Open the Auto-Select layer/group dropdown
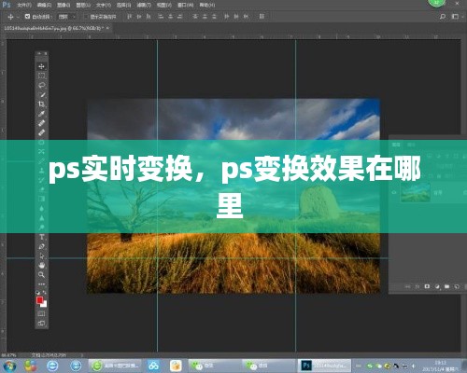This screenshot has width=467, height=373. 67,17
